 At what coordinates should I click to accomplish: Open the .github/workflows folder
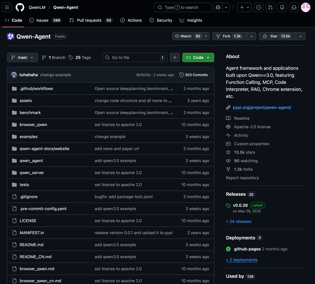36,89
